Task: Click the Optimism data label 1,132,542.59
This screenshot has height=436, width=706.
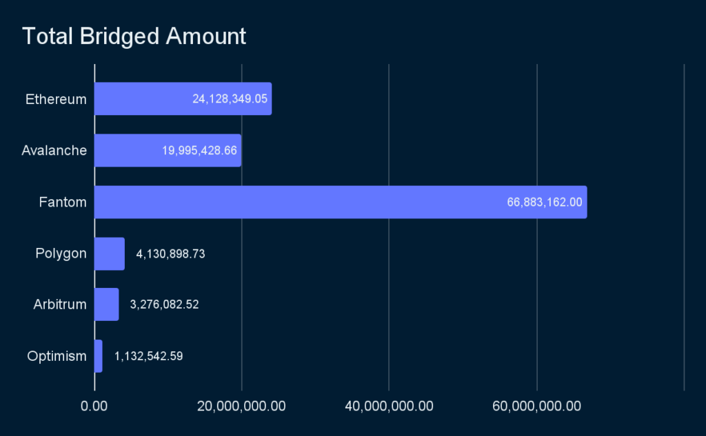Action: tap(148, 356)
